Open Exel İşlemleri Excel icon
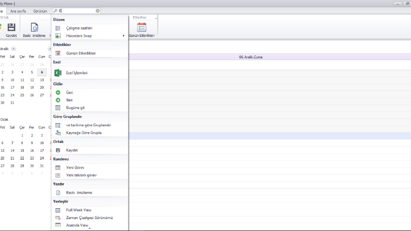Image resolution: width=411 pixels, height=231 pixels. click(x=58, y=73)
